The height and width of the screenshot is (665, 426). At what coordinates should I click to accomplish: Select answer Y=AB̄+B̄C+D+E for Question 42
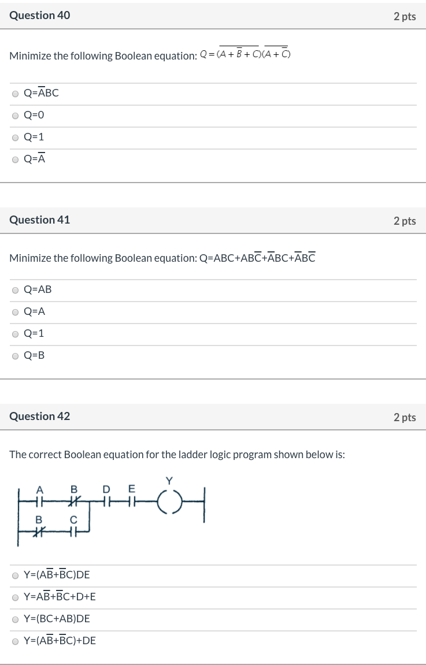point(15,597)
